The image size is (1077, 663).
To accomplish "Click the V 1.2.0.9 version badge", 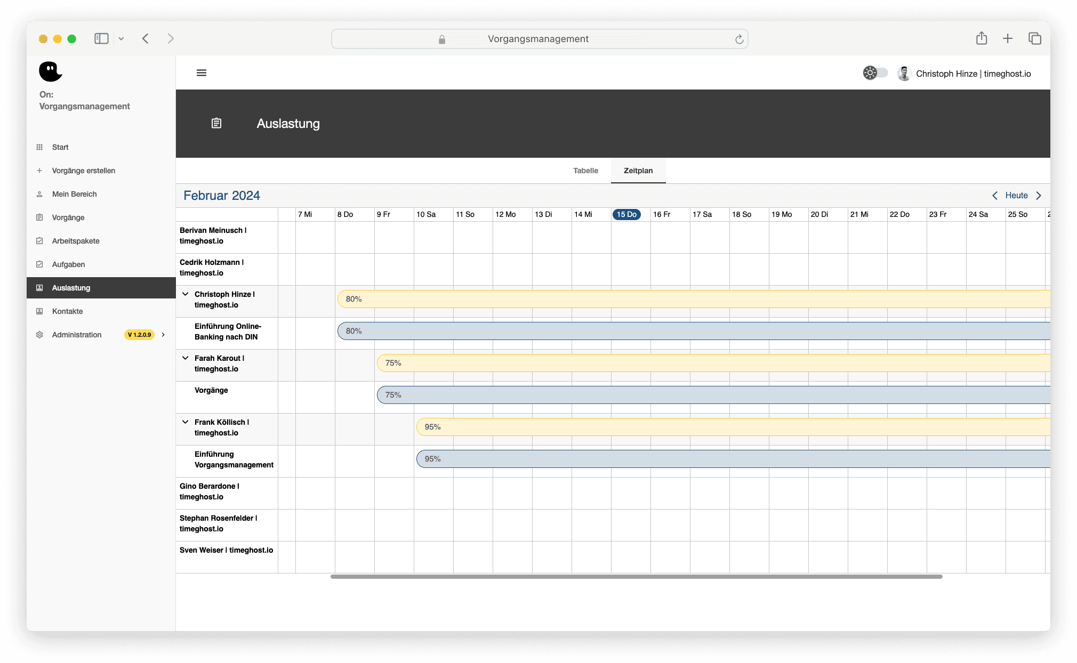I will tap(139, 335).
